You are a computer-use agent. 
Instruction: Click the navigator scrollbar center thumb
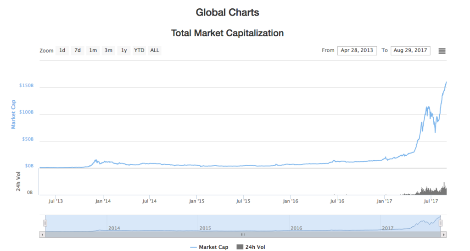click(x=243, y=234)
